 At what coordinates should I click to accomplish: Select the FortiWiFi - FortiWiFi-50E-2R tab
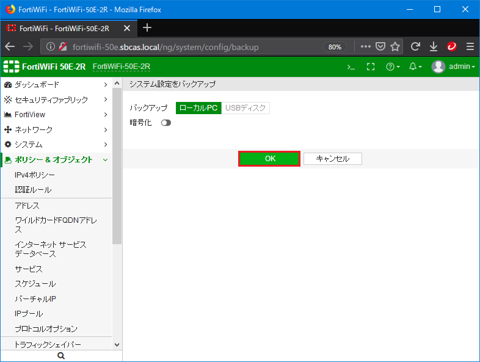point(69,29)
